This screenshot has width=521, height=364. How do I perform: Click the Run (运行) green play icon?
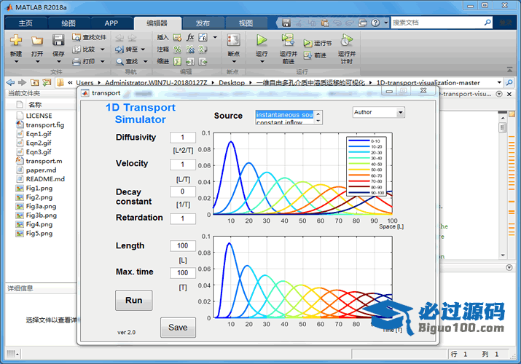262,40
